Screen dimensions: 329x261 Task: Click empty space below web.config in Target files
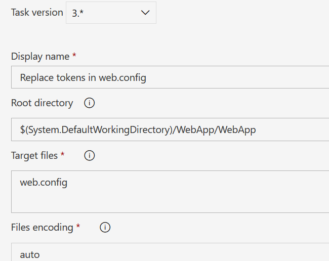click(x=152, y=202)
